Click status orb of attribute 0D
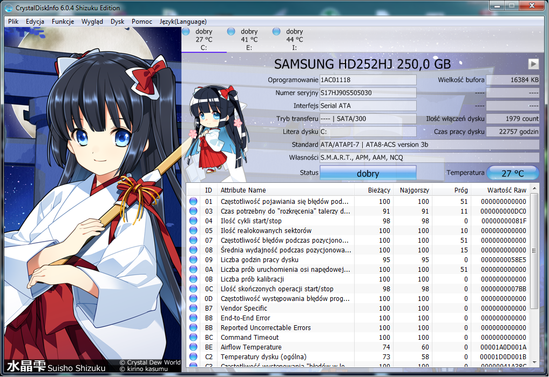The width and height of the screenshot is (549, 377). [x=193, y=298]
